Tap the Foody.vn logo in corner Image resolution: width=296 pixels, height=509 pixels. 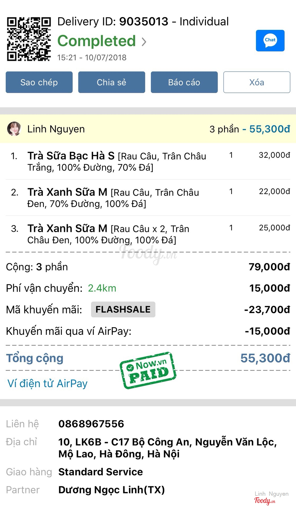coord(265,501)
